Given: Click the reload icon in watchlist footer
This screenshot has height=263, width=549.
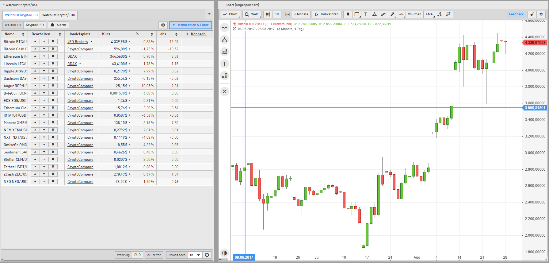Looking at the screenshot, I should (207, 255).
